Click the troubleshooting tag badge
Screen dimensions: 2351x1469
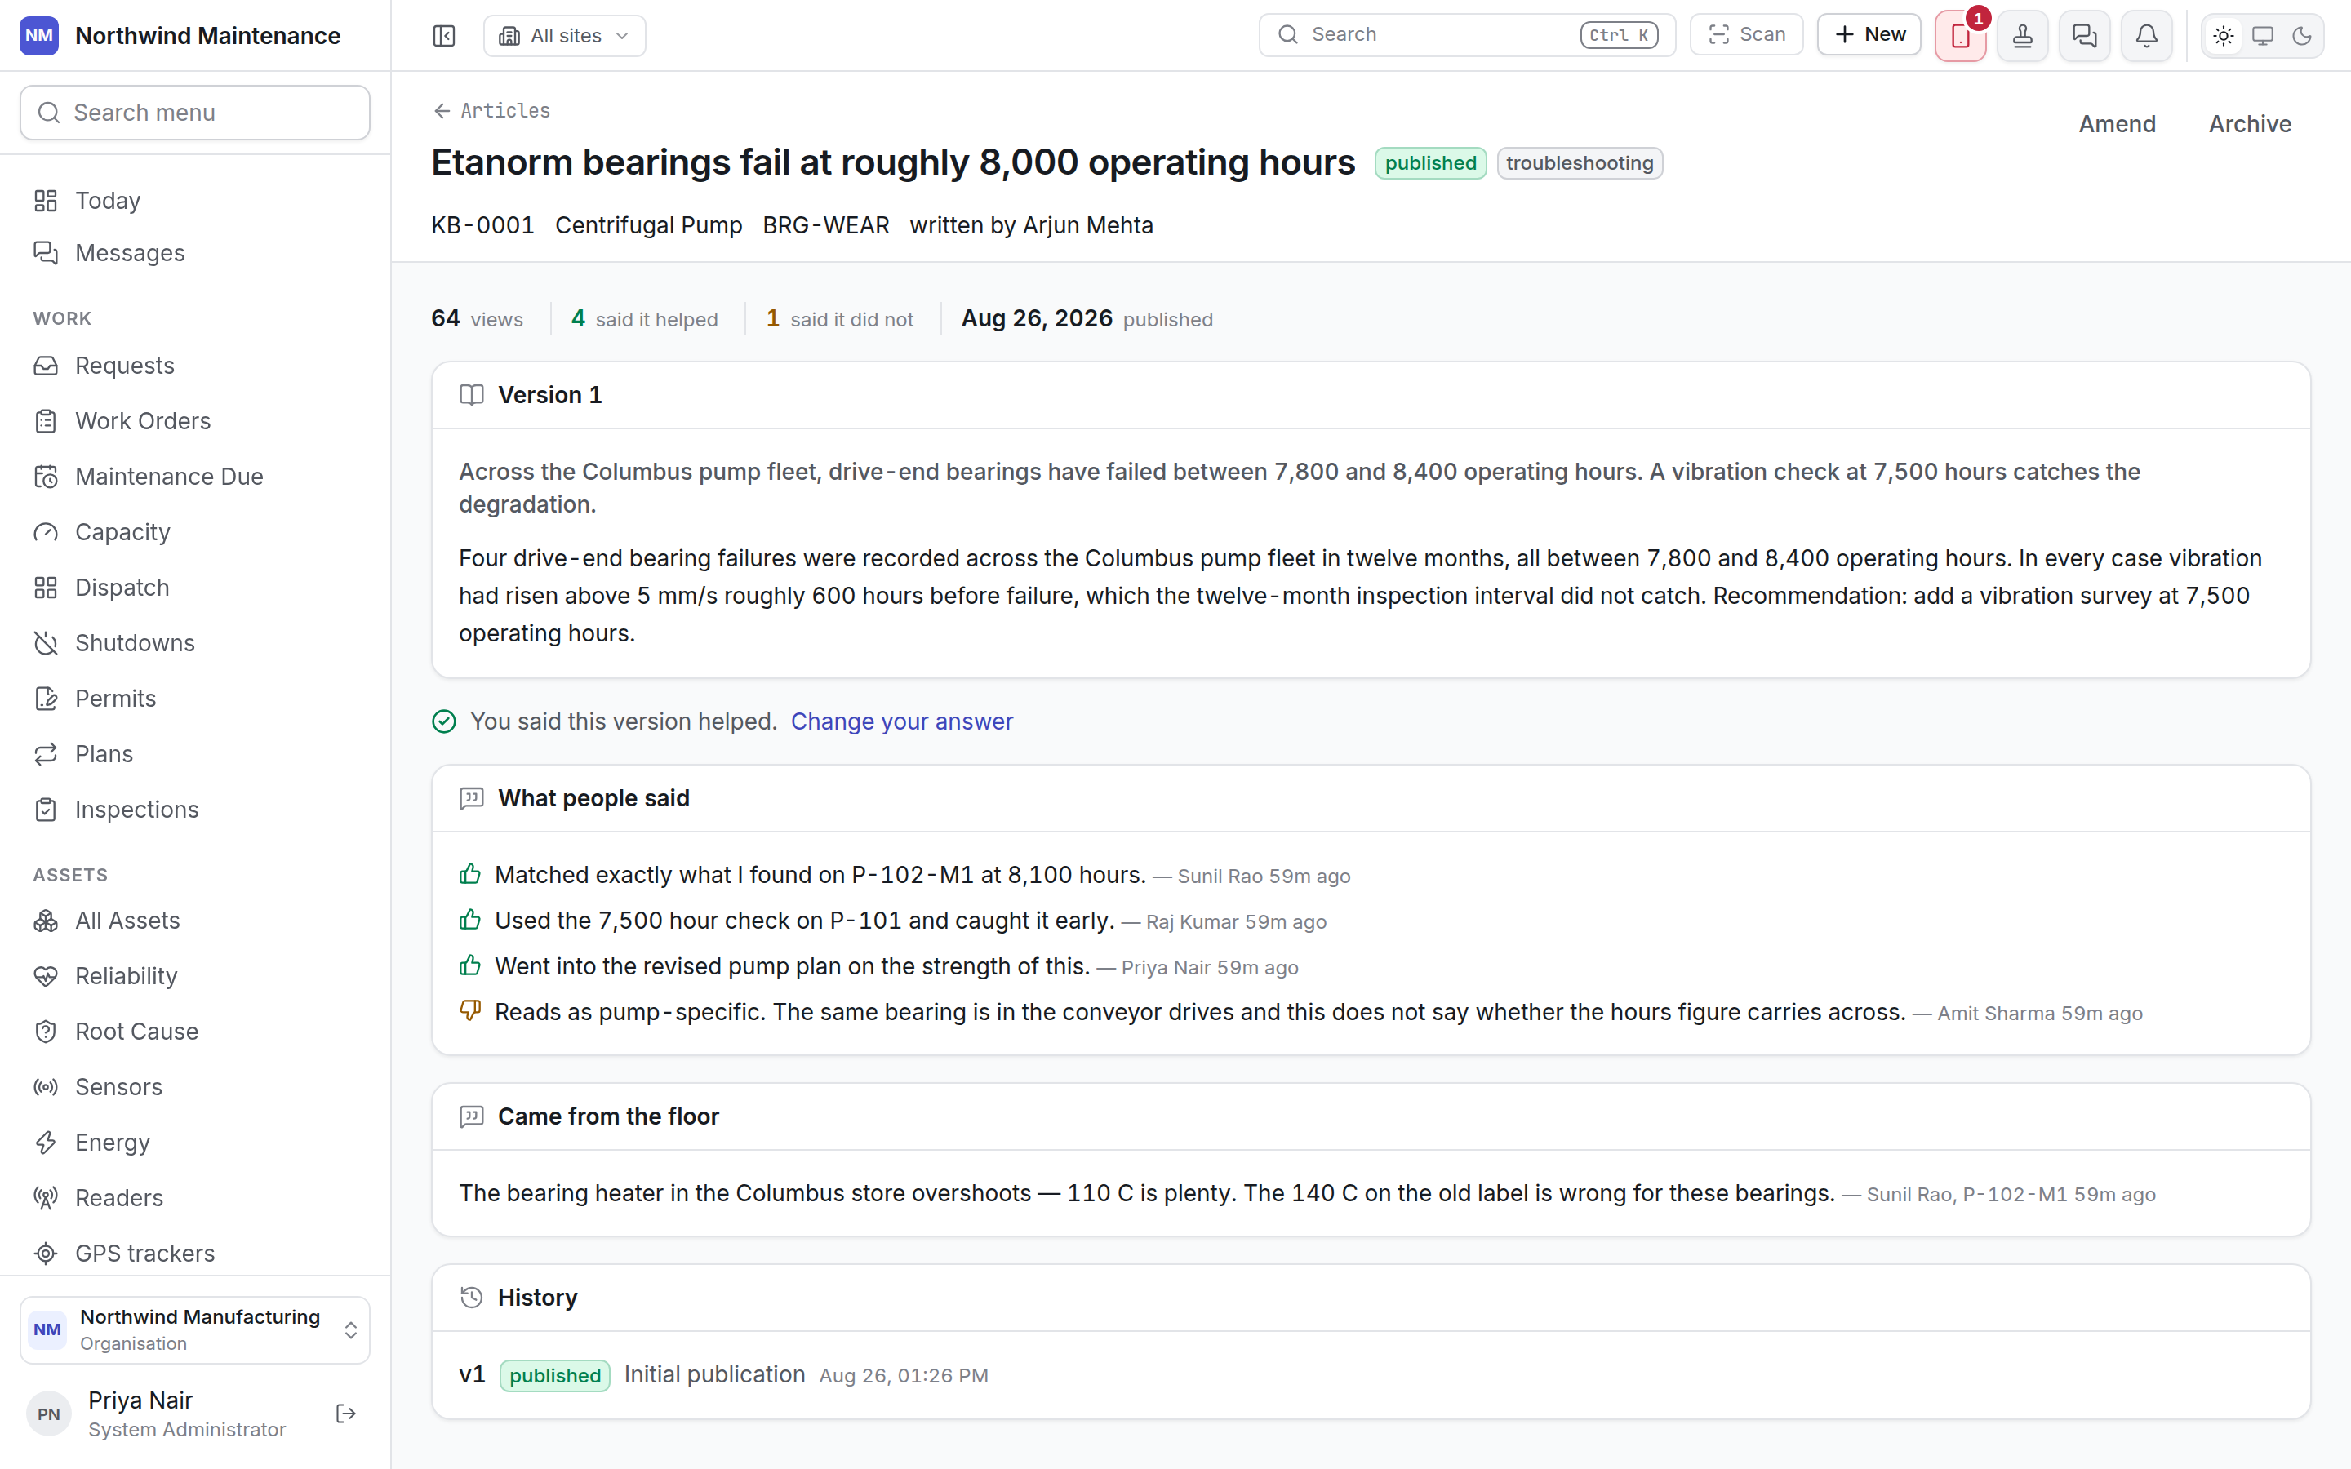[x=1580, y=163]
